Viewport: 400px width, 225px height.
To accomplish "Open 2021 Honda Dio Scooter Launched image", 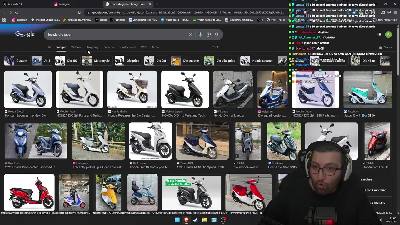I will [x=36, y=141].
